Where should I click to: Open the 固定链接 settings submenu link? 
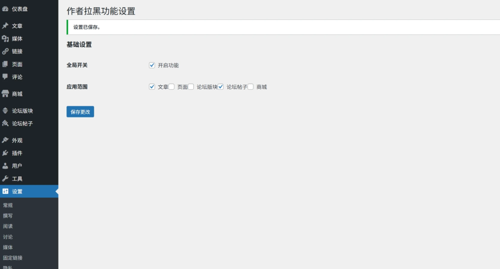click(x=13, y=258)
